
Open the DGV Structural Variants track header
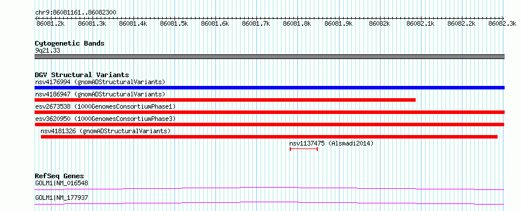point(82,75)
